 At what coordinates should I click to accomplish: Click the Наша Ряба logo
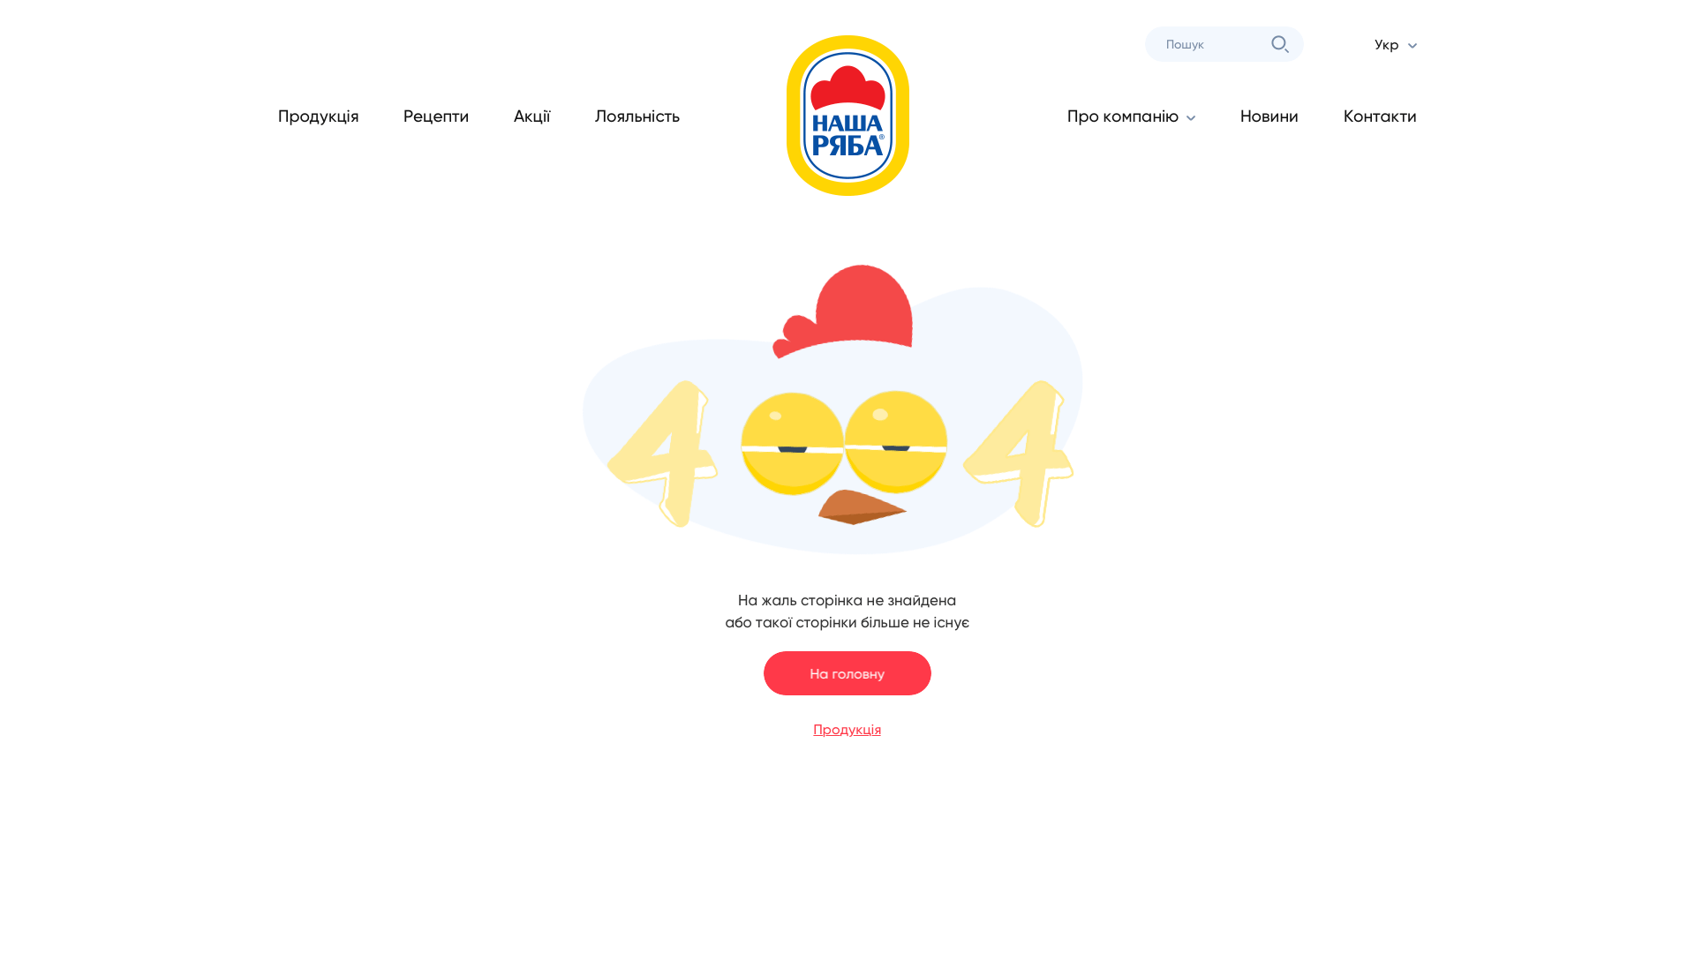pyautogui.click(x=847, y=116)
